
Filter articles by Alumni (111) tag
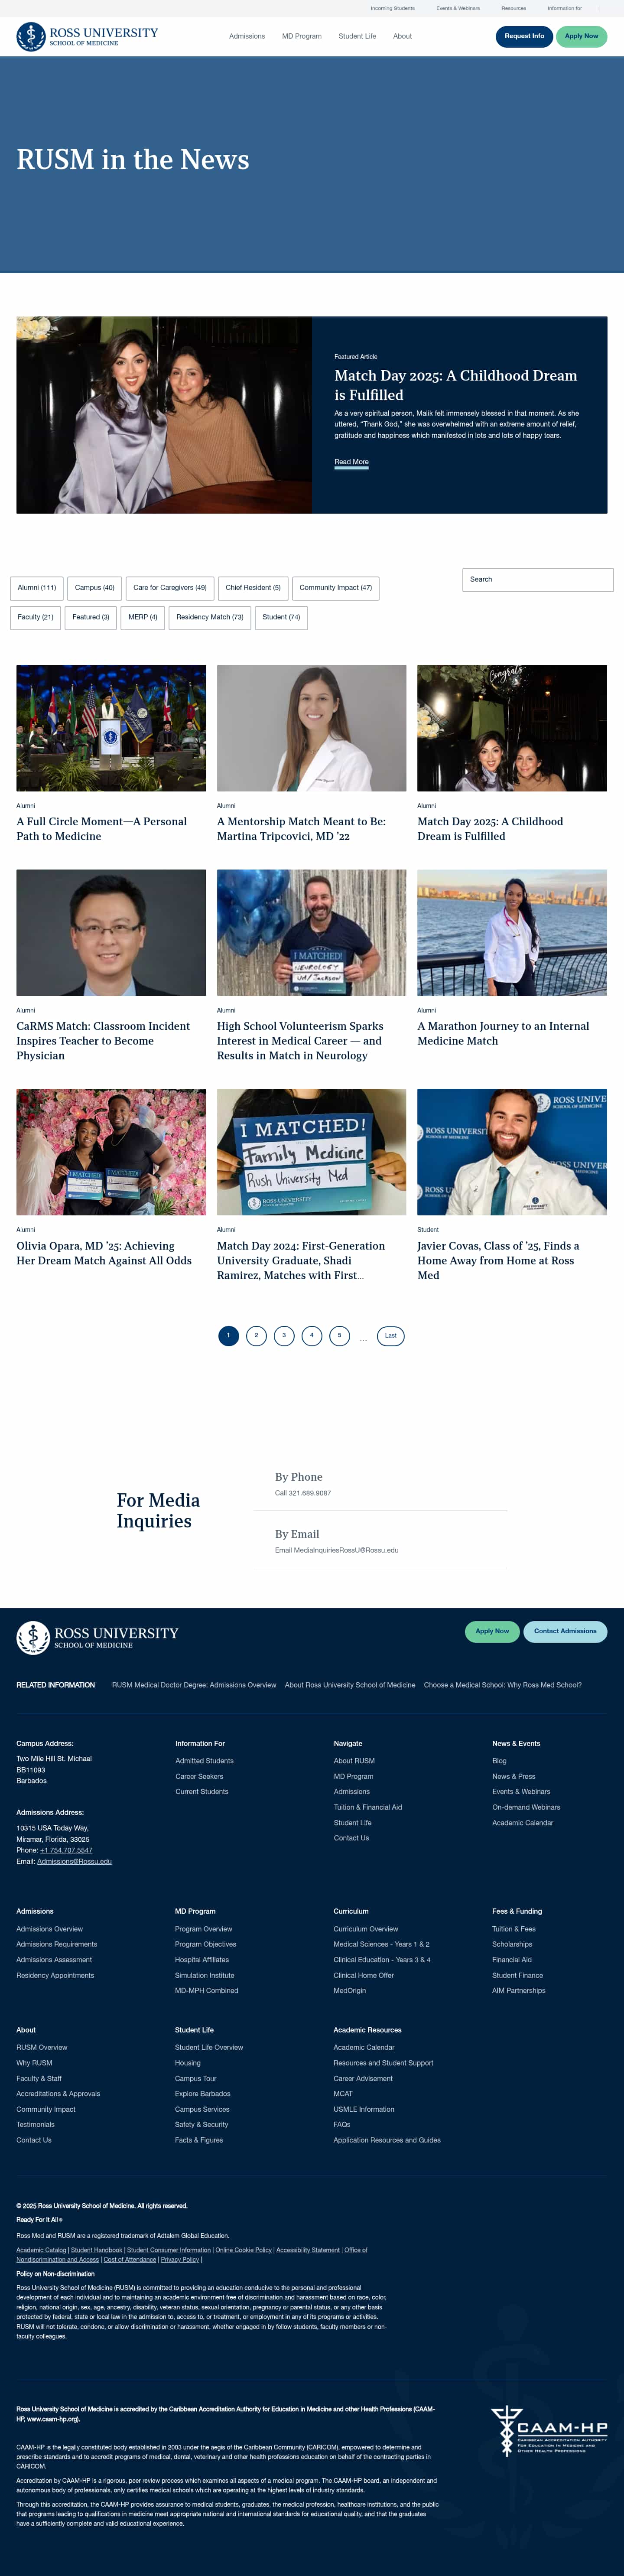[37, 588]
